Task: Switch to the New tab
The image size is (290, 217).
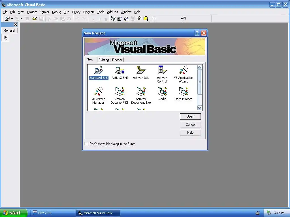Action: click(x=90, y=59)
